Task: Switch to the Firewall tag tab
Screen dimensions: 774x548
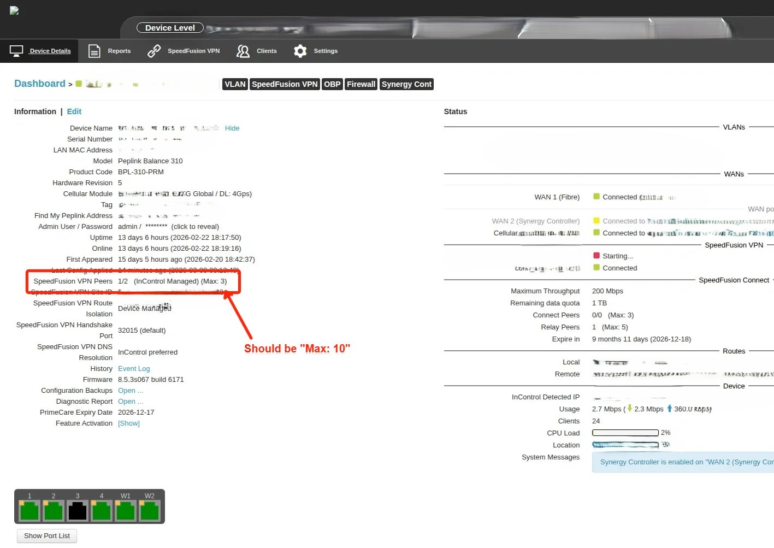Action: point(361,84)
